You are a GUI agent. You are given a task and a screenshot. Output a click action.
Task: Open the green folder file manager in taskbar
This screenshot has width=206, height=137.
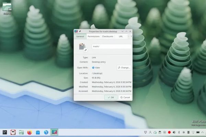[21, 132]
